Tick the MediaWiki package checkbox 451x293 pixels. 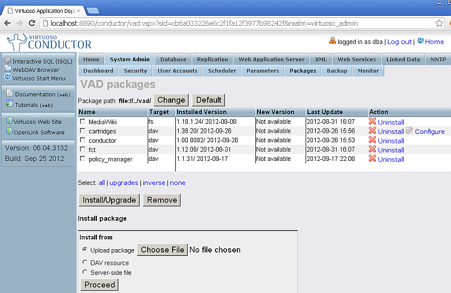pos(83,121)
